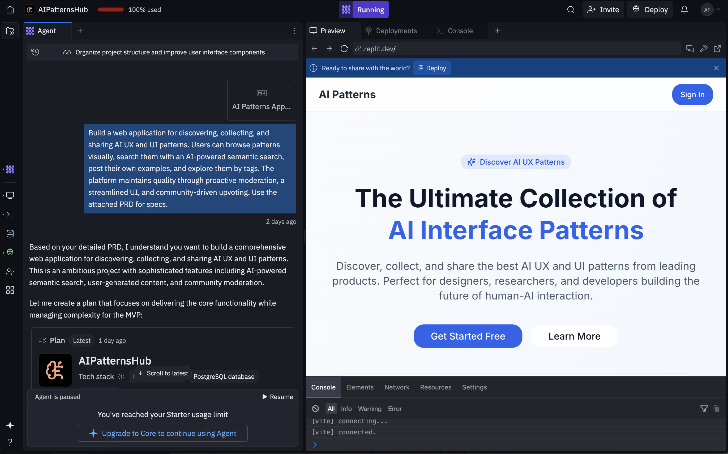
Task: Reload the preview with refresh icon
Action: pyautogui.click(x=344, y=49)
